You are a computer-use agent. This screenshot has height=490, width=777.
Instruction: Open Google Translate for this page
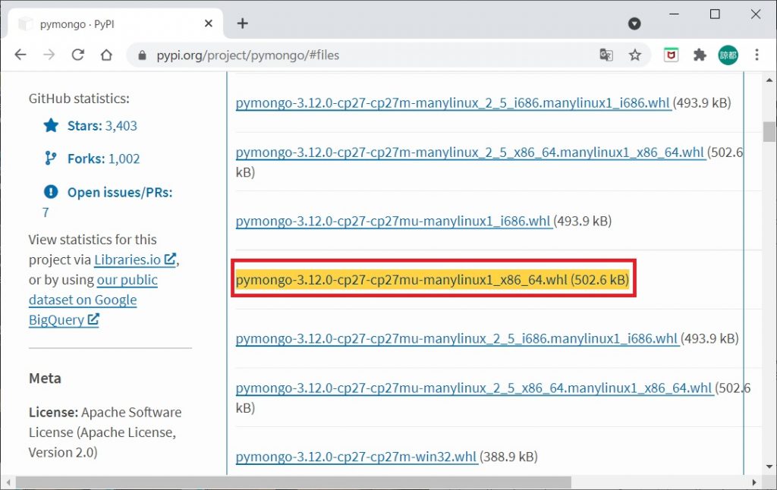[x=606, y=55]
